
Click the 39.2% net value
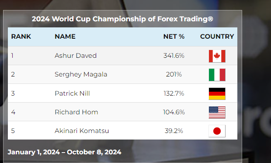pos(174,131)
